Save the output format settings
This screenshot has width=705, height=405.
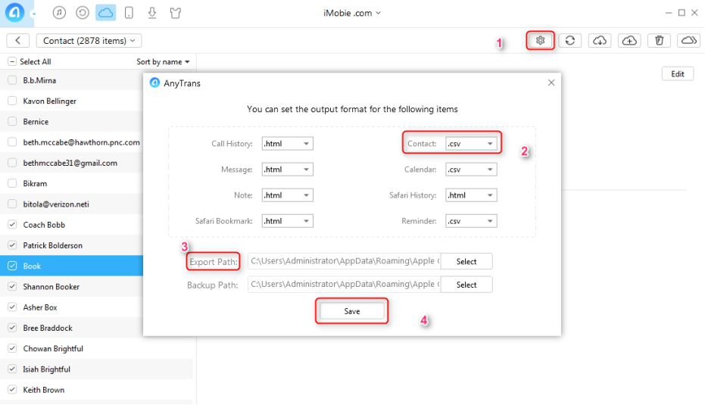pos(352,311)
